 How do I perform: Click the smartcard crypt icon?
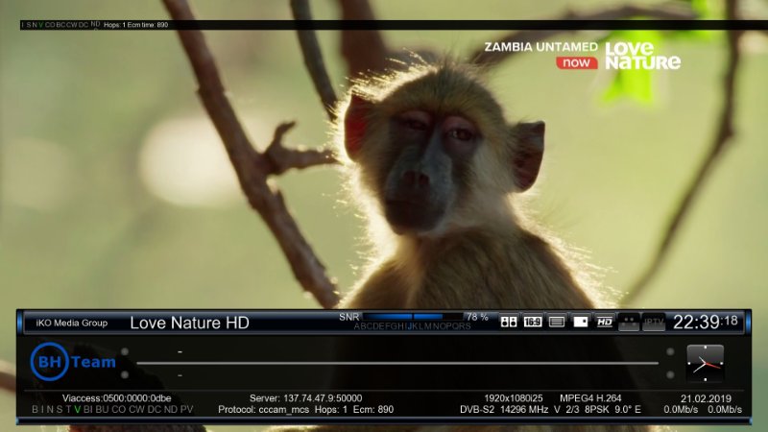tap(581, 322)
